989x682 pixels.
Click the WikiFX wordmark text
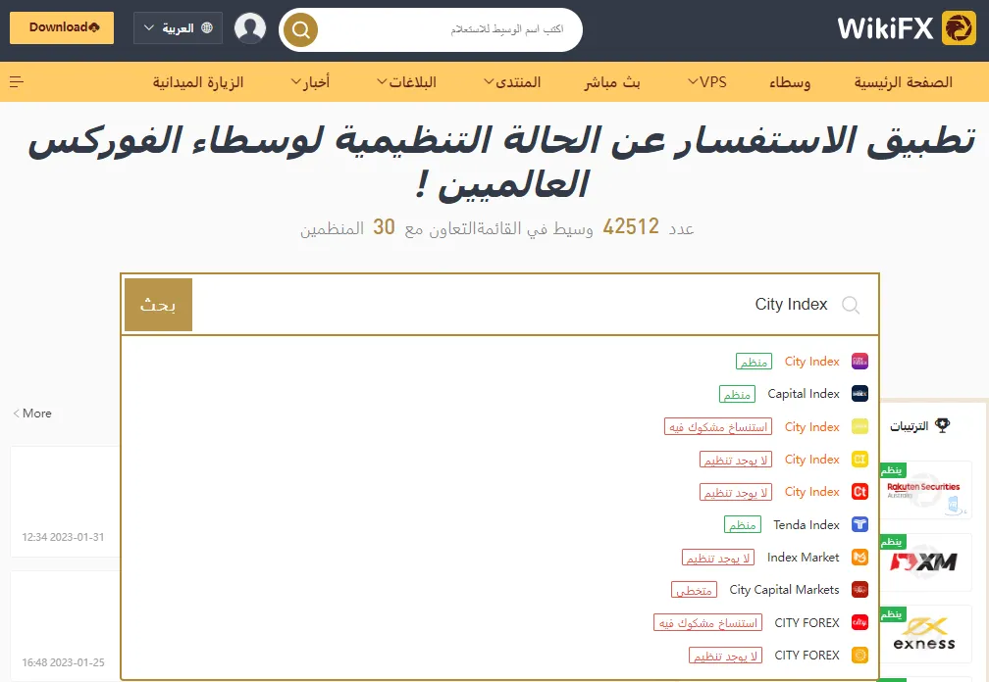pyautogui.click(x=885, y=28)
